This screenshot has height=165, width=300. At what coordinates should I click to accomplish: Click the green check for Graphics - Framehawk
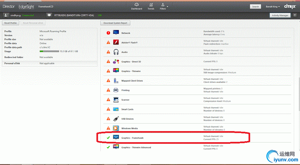tap(108, 138)
